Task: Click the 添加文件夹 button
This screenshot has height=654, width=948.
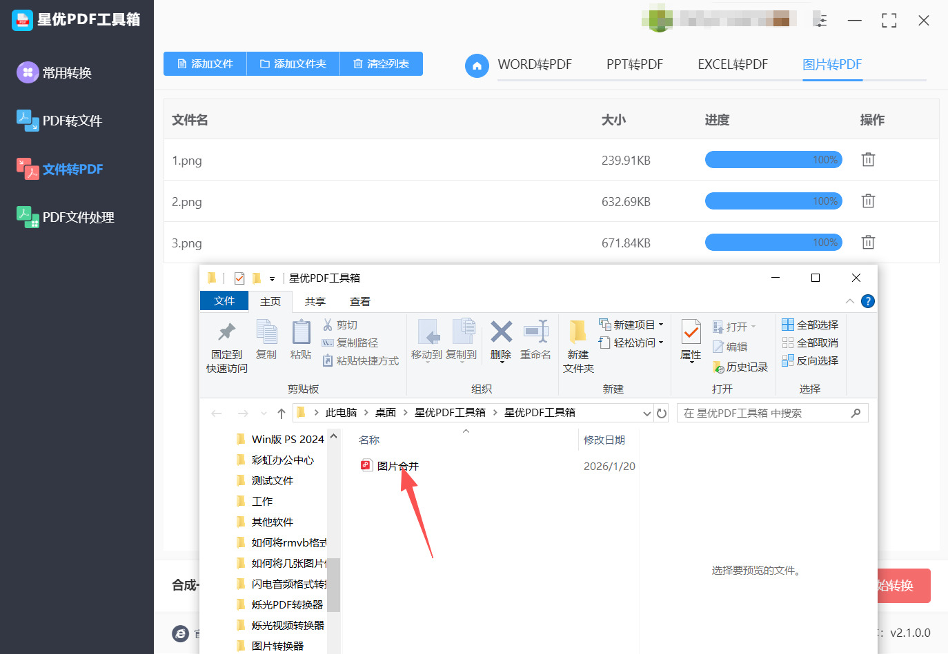Action: tap(293, 64)
